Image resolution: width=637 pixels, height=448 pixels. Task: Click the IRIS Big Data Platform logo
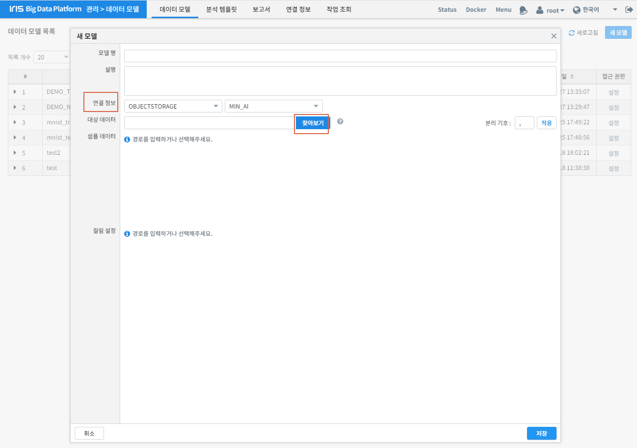pos(45,9)
